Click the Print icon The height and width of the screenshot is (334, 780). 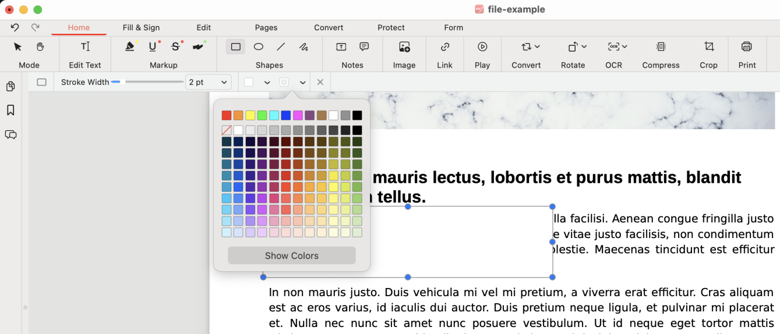click(747, 47)
